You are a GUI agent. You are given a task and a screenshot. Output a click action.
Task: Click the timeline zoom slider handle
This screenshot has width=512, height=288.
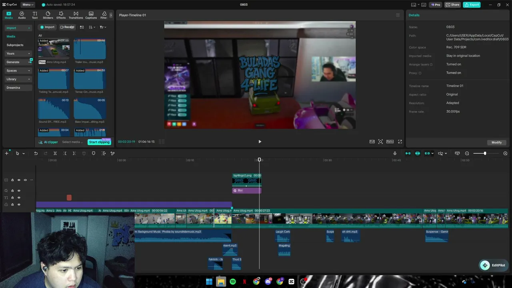pyautogui.click(x=485, y=153)
